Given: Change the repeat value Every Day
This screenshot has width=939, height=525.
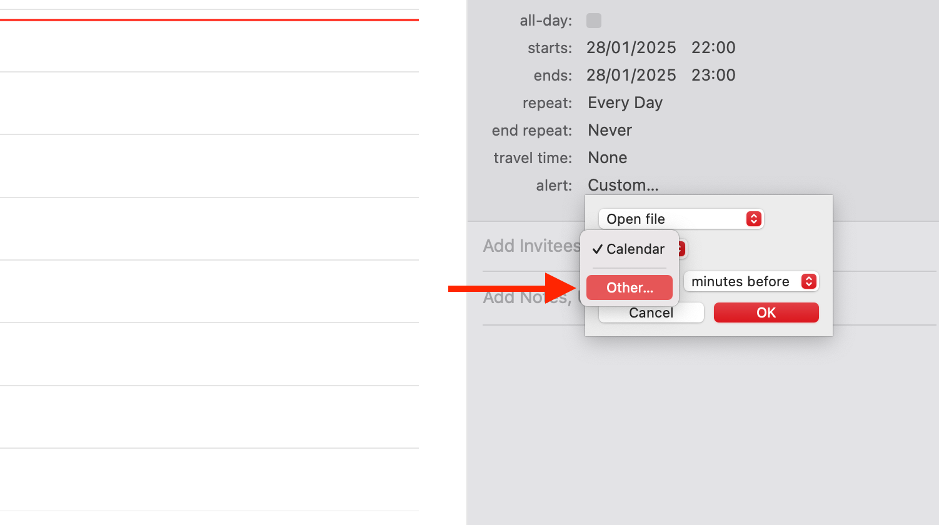Looking at the screenshot, I should (625, 102).
